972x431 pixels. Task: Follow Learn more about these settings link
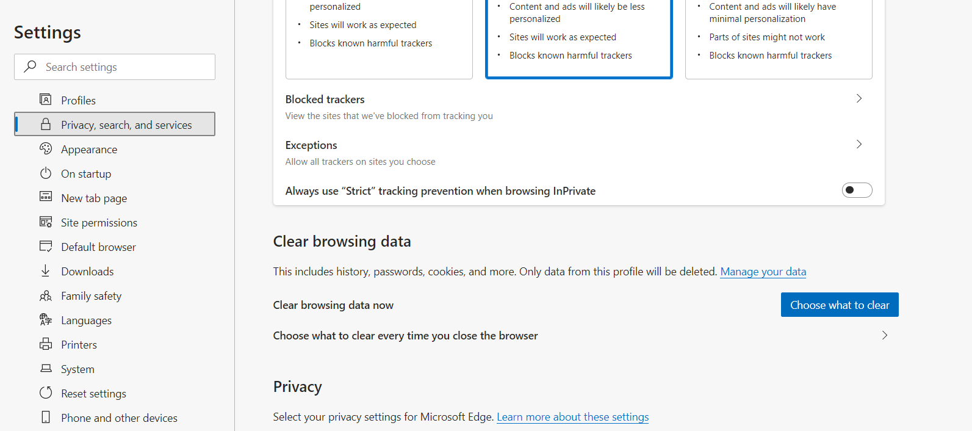(x=572, y=417)
